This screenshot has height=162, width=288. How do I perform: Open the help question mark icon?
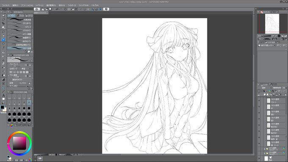pyautogui.click(x=106, y=9)
